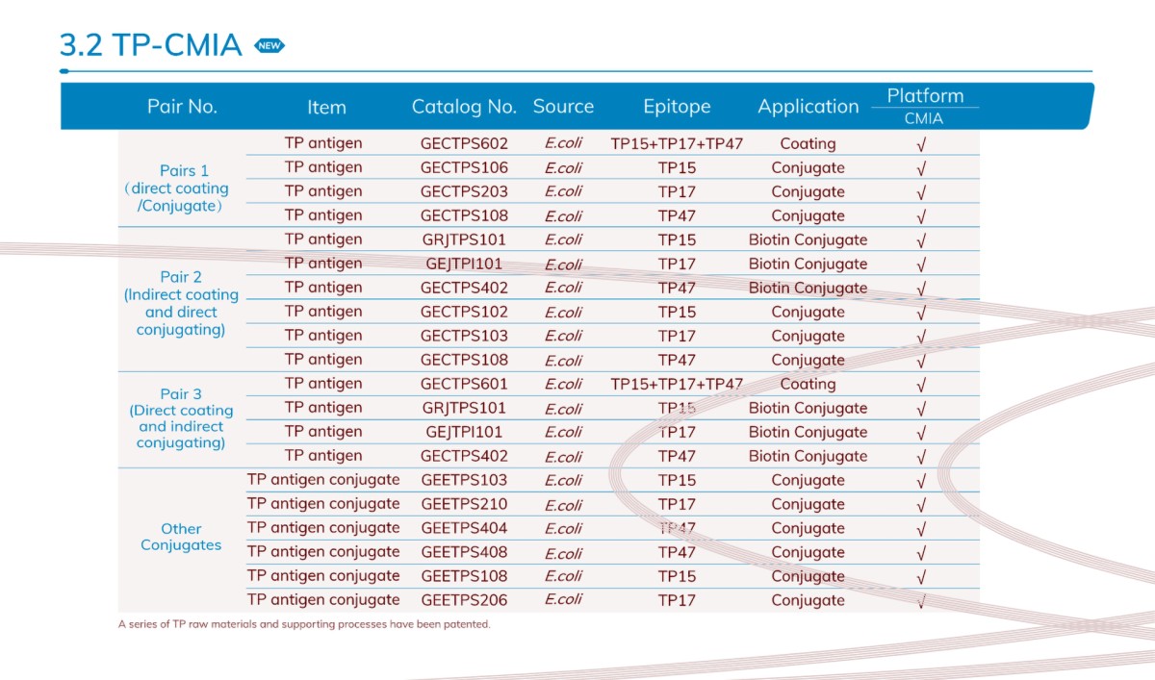Select the Pair No. column header
1155x680 pixels.
(182, 107)
